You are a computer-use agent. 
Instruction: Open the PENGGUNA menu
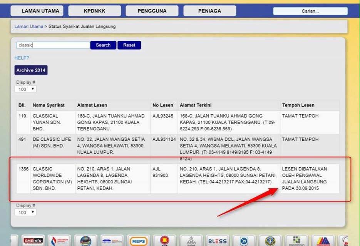pyautogui.click(x=152, y=11)
